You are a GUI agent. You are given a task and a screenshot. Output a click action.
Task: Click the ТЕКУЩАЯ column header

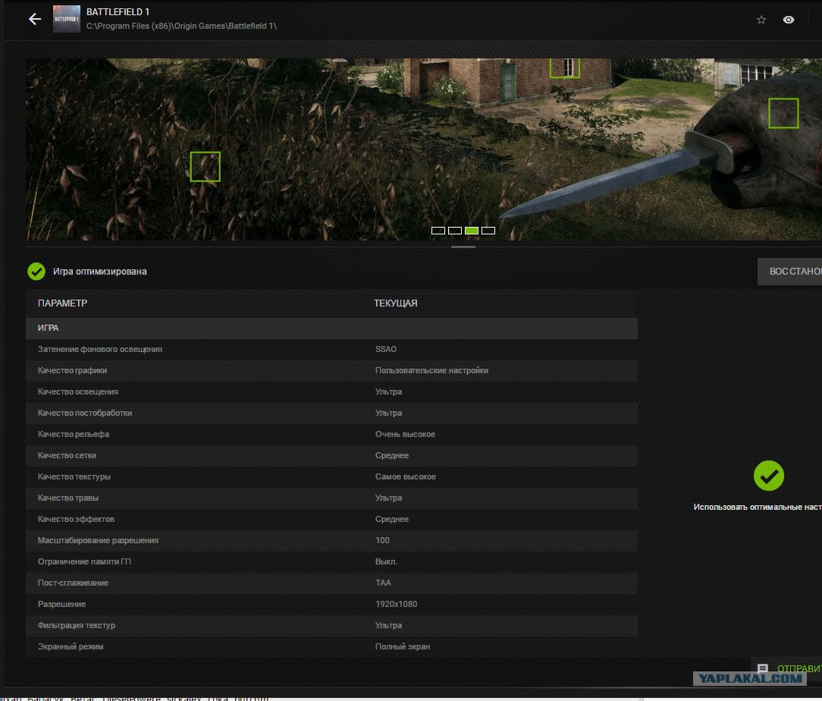click(395, 303)
